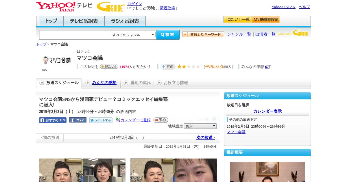Click the G-GUIDE logo in header
347x182 pixels.
111,7
